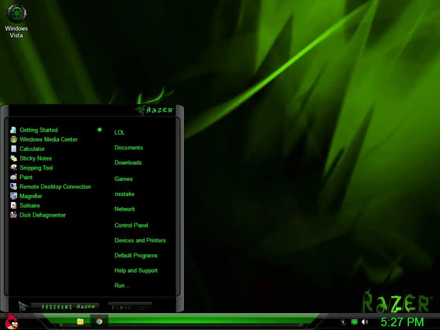Click the Sticky Notes icon

click(x=13, y=158)
